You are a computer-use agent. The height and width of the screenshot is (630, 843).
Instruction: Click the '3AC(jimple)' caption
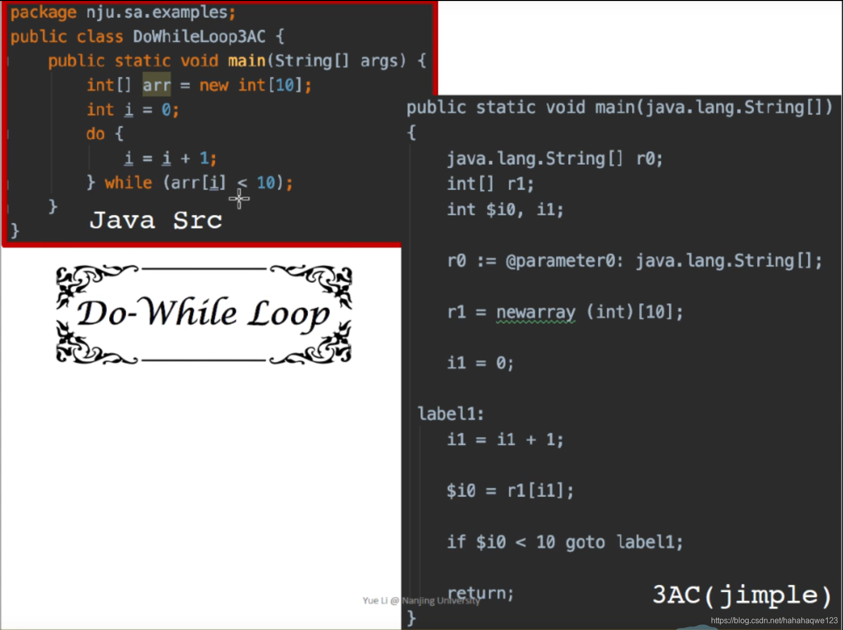tap(742, 595)
